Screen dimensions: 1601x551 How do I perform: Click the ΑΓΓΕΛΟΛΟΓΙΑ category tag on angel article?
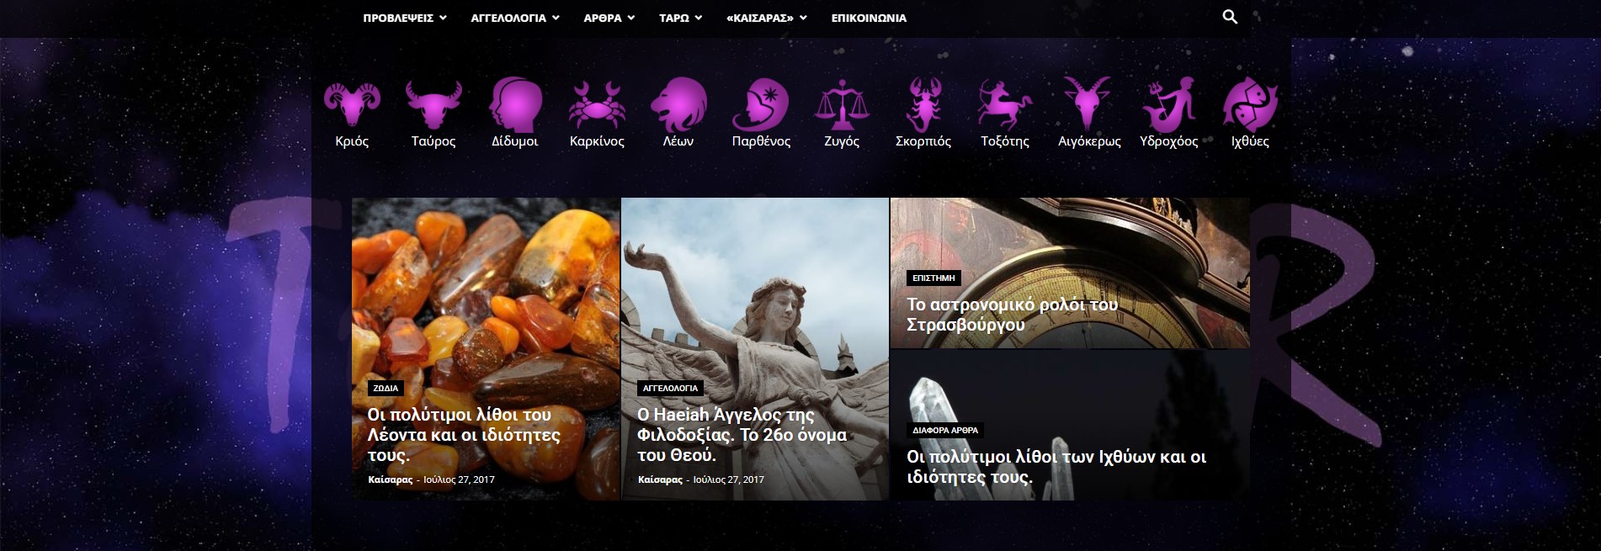pyautogui.click(x=670, y=388)
